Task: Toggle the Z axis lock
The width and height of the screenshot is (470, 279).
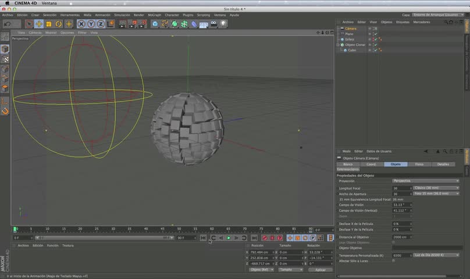Action: coord(101,24)
